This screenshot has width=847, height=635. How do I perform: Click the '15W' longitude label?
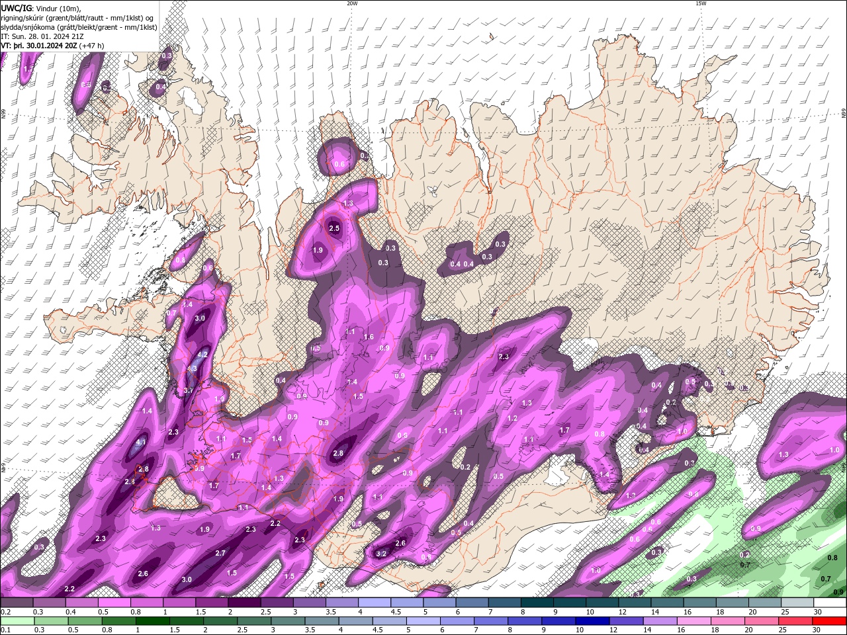701,3
